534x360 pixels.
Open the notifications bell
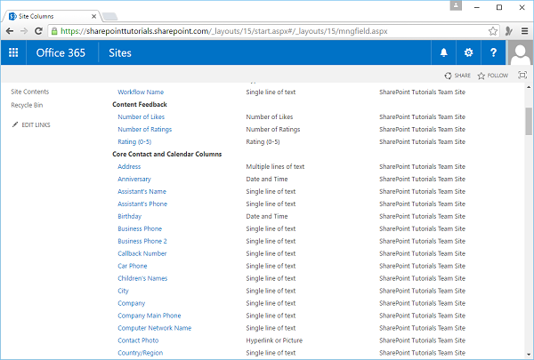(444, 52)
